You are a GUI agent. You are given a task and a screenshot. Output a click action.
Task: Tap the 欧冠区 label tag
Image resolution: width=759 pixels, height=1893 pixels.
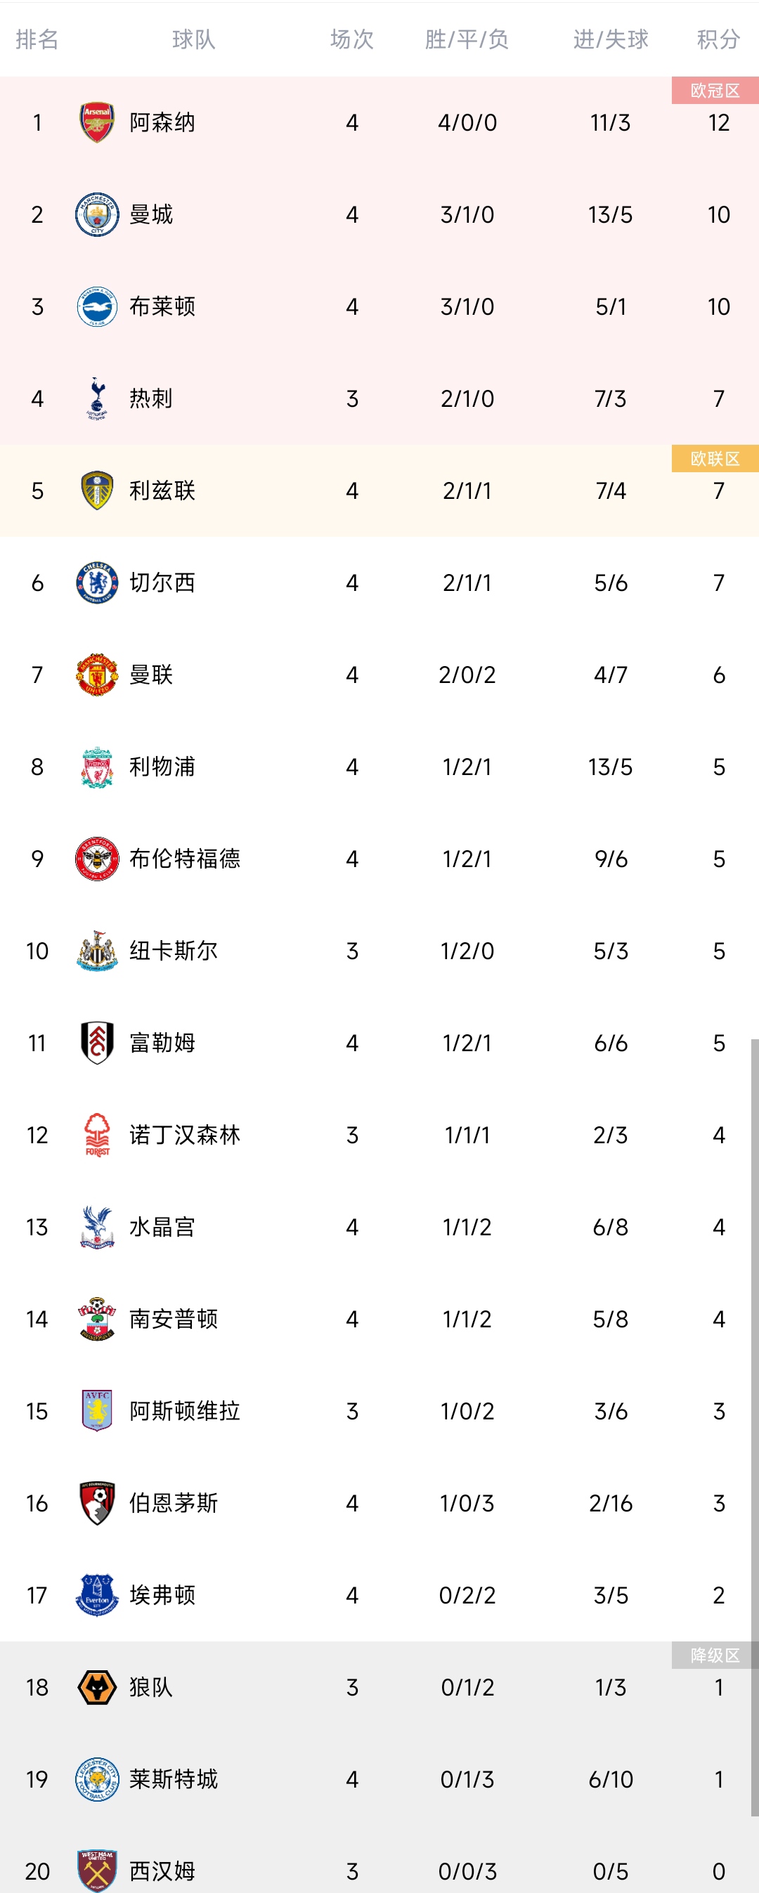pyautogui.click(x=715, y=91)
